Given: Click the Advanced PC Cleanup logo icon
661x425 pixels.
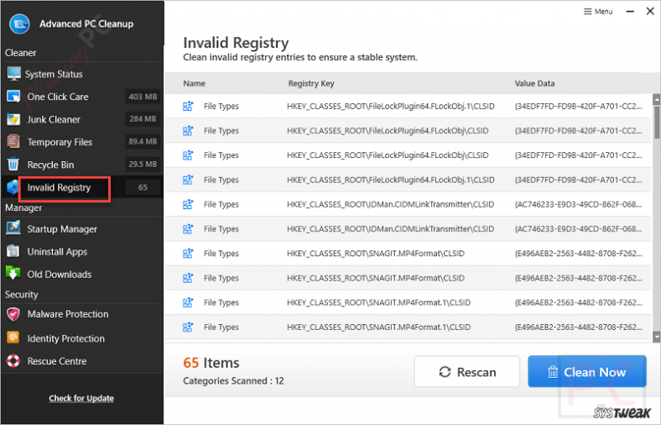Looking at the screenshot, I should 19,24.
